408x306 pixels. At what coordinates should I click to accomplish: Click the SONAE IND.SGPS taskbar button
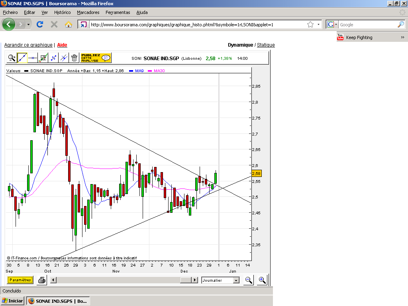(58, 301)
